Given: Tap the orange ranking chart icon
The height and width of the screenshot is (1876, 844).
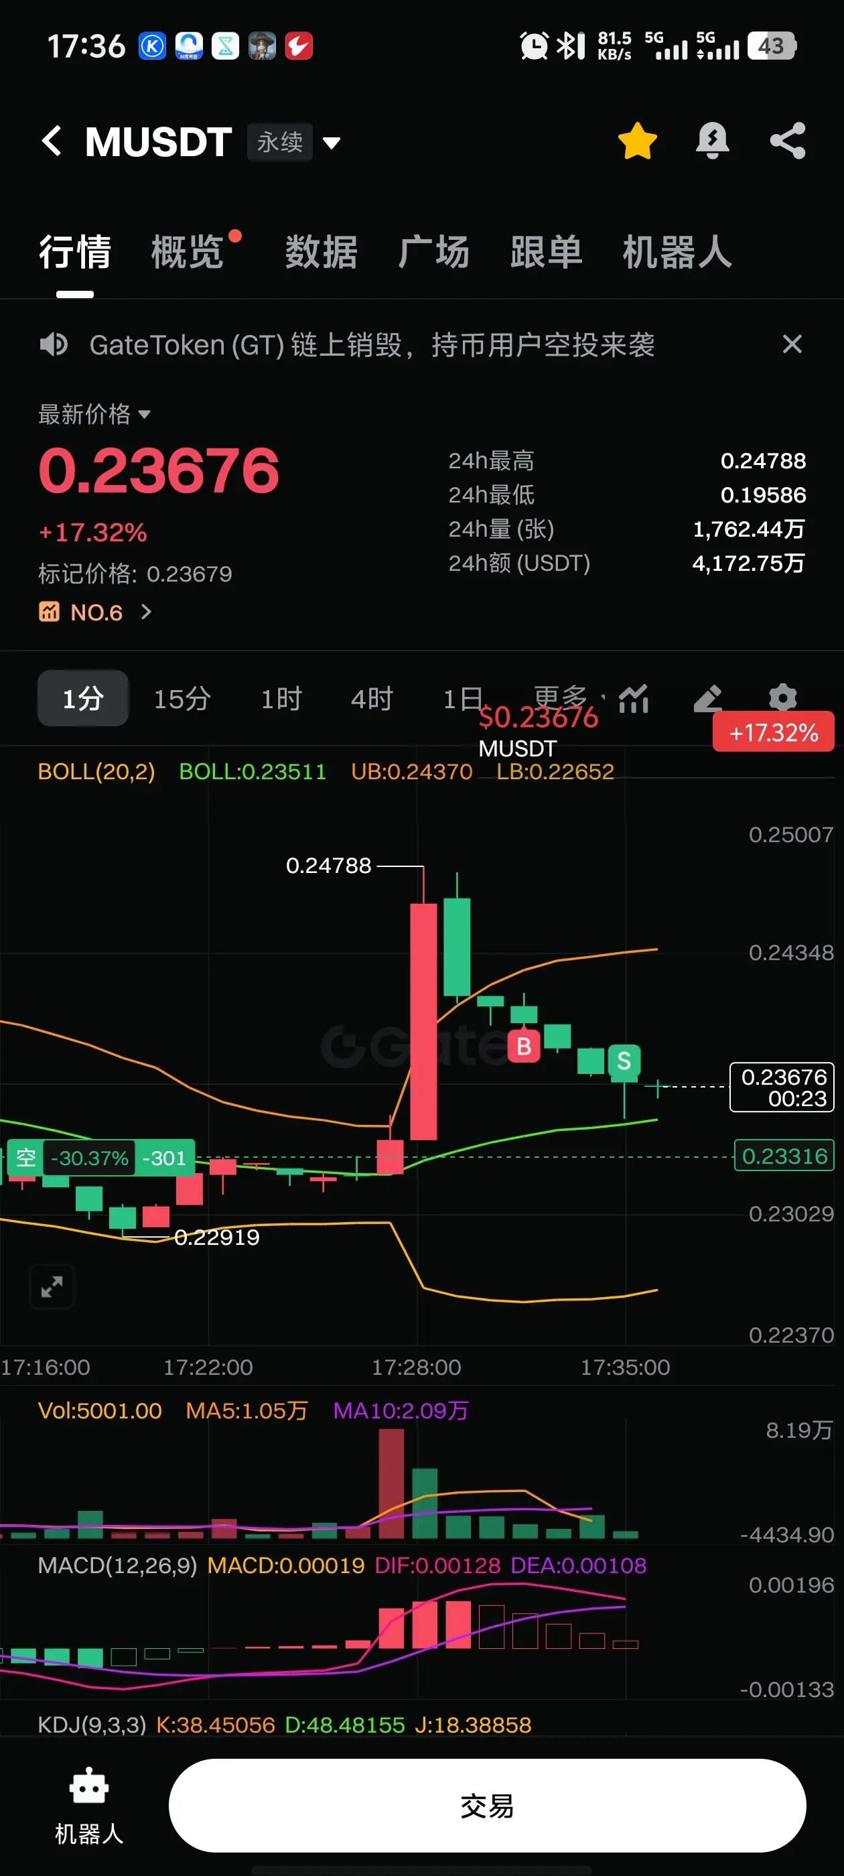Looking at the screenshot, I should (x=49, y=612).
